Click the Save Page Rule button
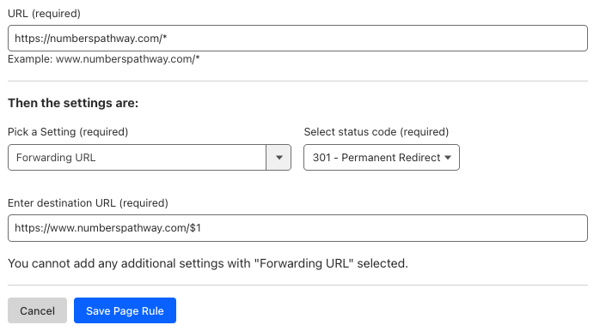The height and width of the screenshot is (331, 600). pos(125,310)
